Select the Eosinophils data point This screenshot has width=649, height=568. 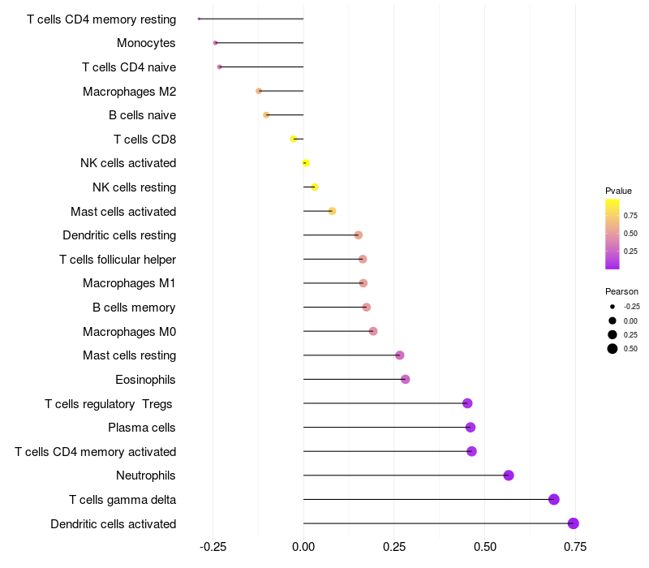(x=406, y=379)
